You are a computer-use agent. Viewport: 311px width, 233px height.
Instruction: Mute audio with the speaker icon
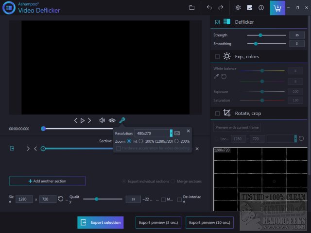pos(102,120)
